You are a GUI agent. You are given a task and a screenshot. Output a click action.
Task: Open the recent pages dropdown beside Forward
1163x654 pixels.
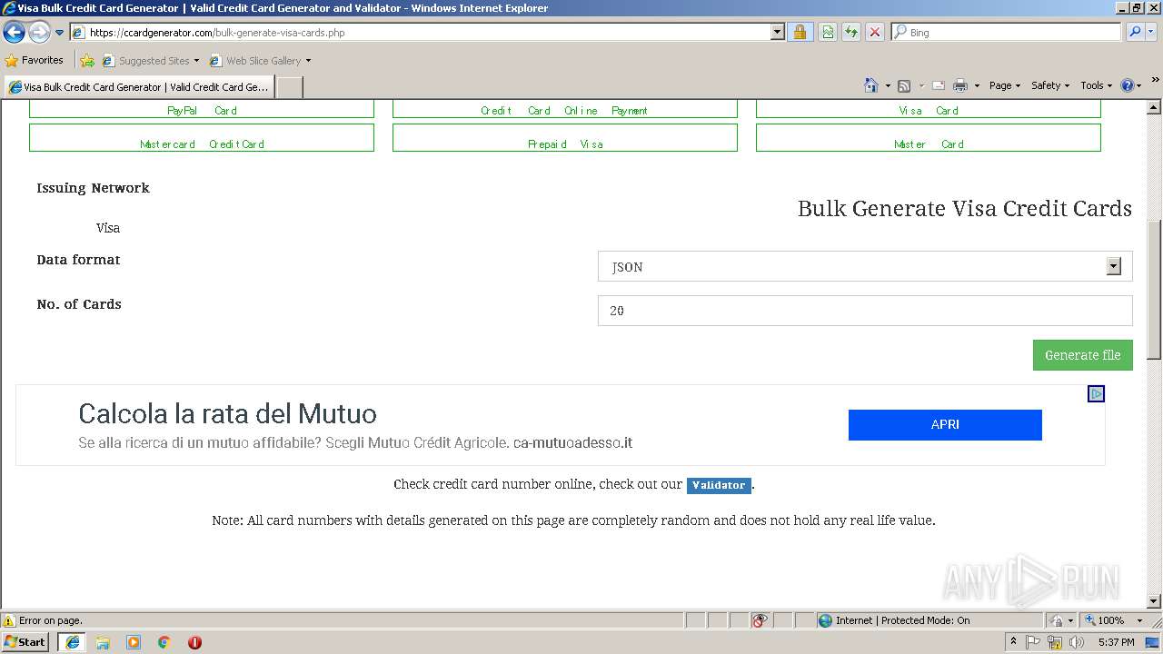click(x=59, y=33)
